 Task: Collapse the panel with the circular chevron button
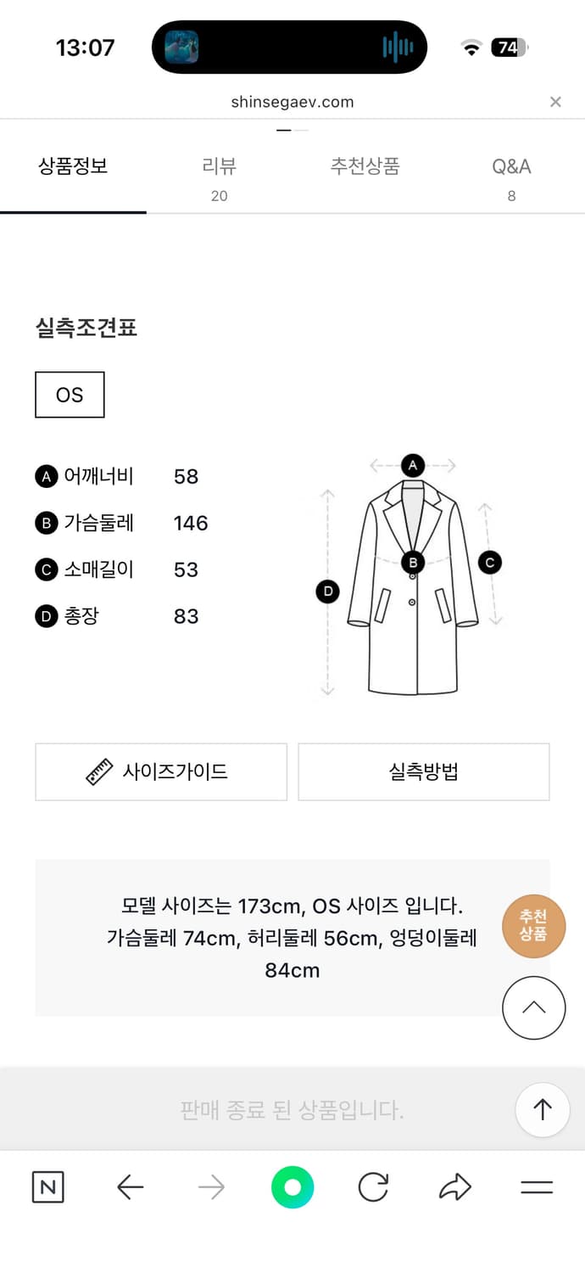pyautogui.click(x=533, y=1008)
